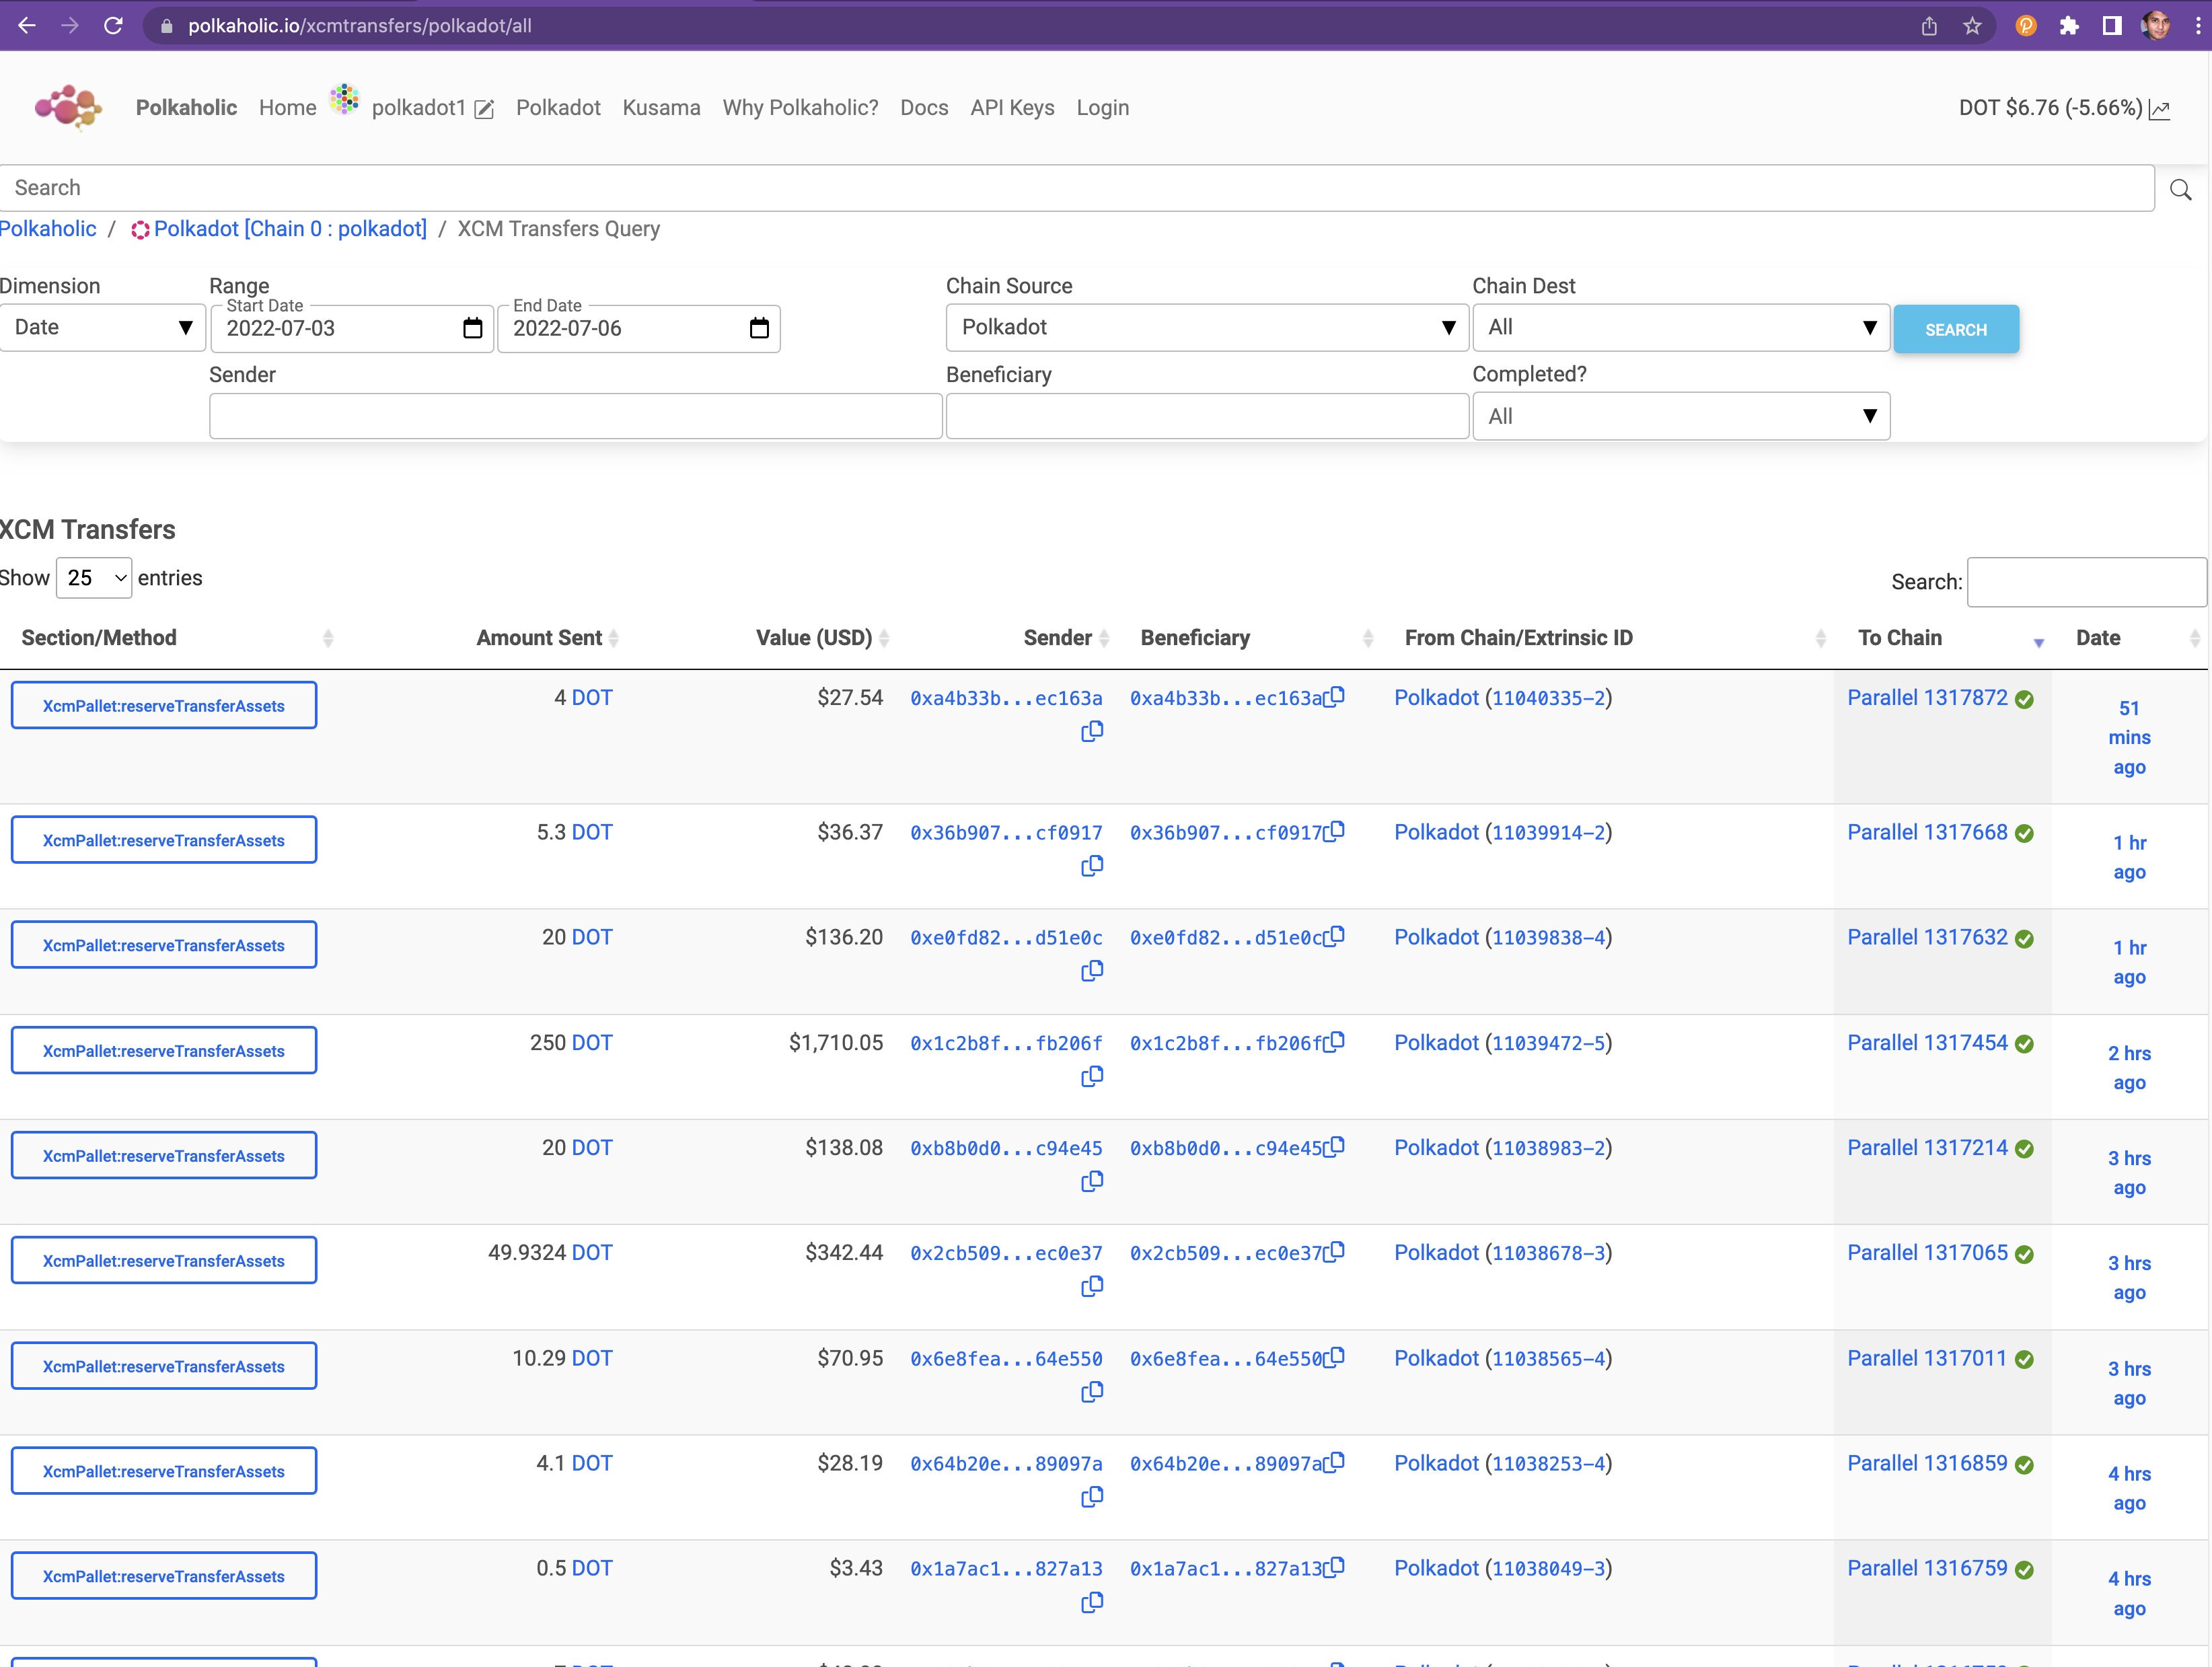The image size is (2212, 1667).
Task: Open the Dimension dropdown
Action: [x=102, y=328]
